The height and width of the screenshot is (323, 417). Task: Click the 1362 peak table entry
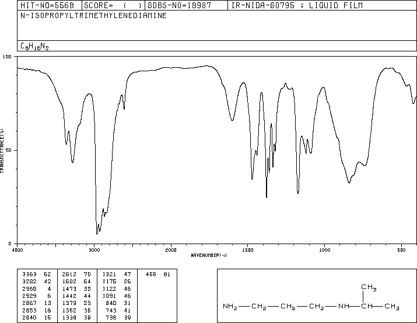[76, 310]
